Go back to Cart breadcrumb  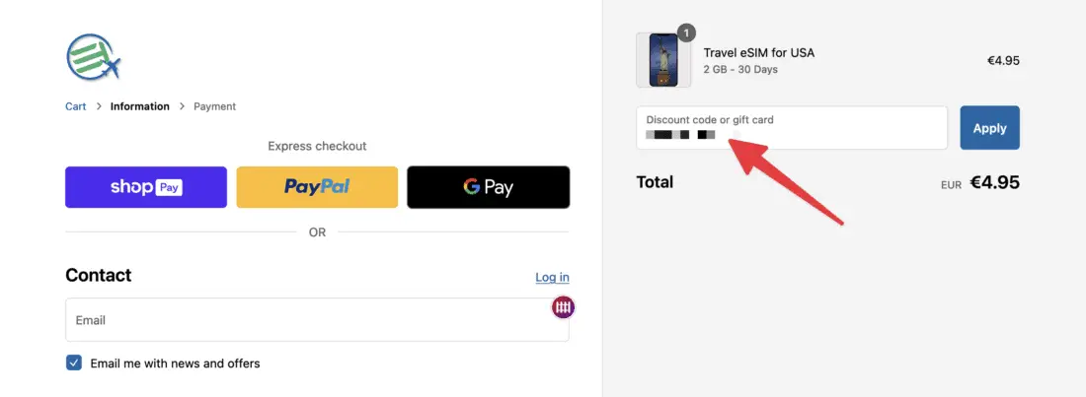coord(76,106)
